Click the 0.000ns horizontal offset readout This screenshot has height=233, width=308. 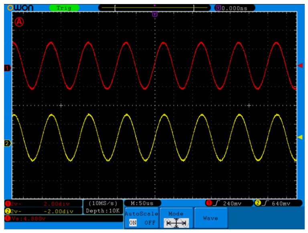[234, 8]
